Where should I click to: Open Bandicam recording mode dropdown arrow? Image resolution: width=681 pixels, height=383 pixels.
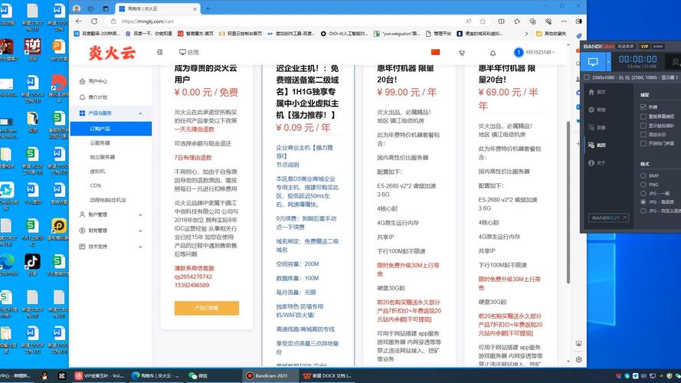click(x=608, y=62)
